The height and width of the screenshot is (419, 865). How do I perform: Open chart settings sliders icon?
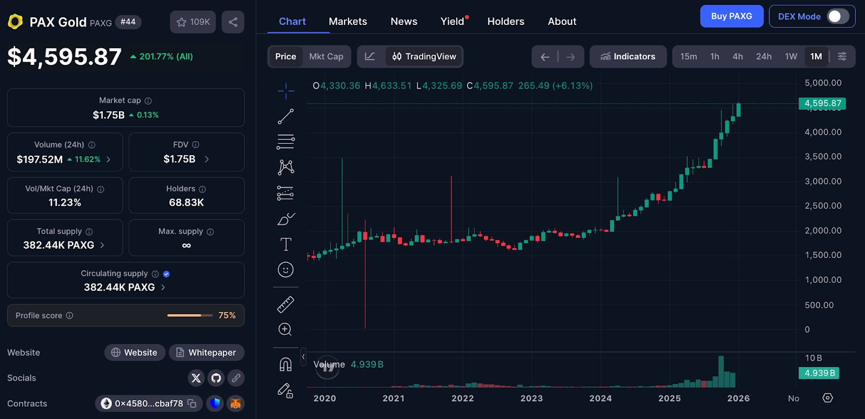(x=842, y=56)
